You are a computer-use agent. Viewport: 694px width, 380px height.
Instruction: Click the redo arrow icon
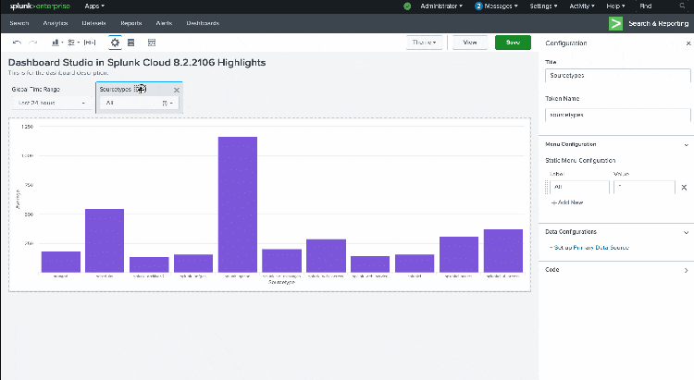click(34, 43)
